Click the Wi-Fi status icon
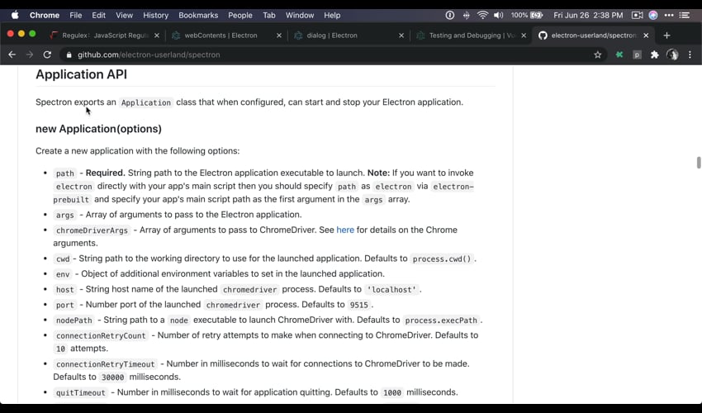The width and height of the screenshot is (702, 413). tap(482, 15)
